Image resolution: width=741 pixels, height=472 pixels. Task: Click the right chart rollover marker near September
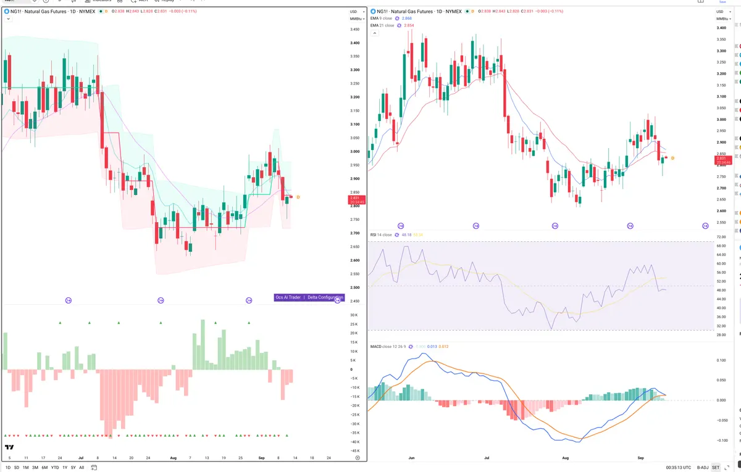tap(630, 226)
